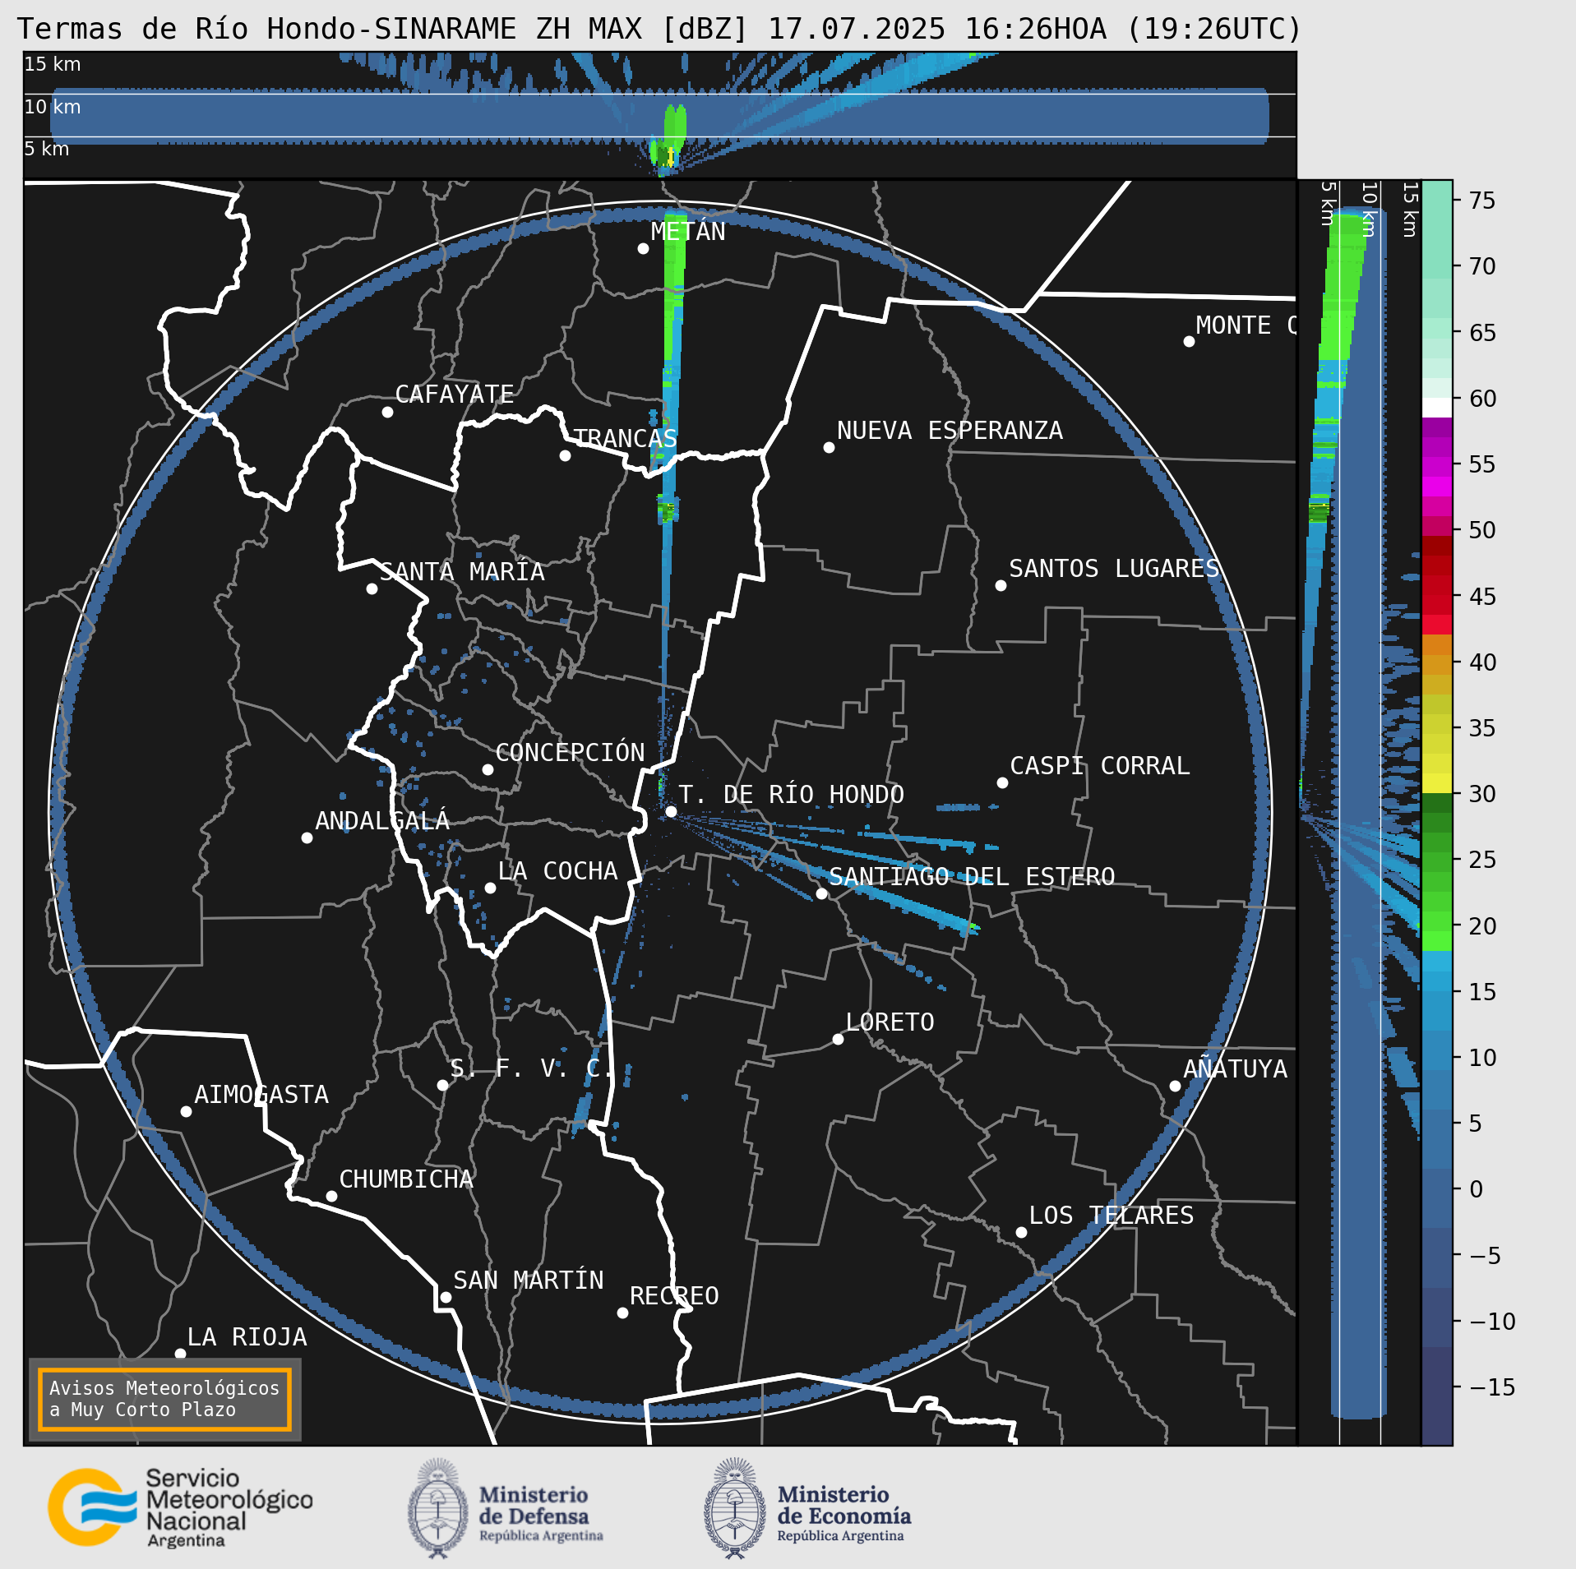Click the SANTOS LUGARES city label
The width and height of the screenshot is (1576, 1569).
1114,569
